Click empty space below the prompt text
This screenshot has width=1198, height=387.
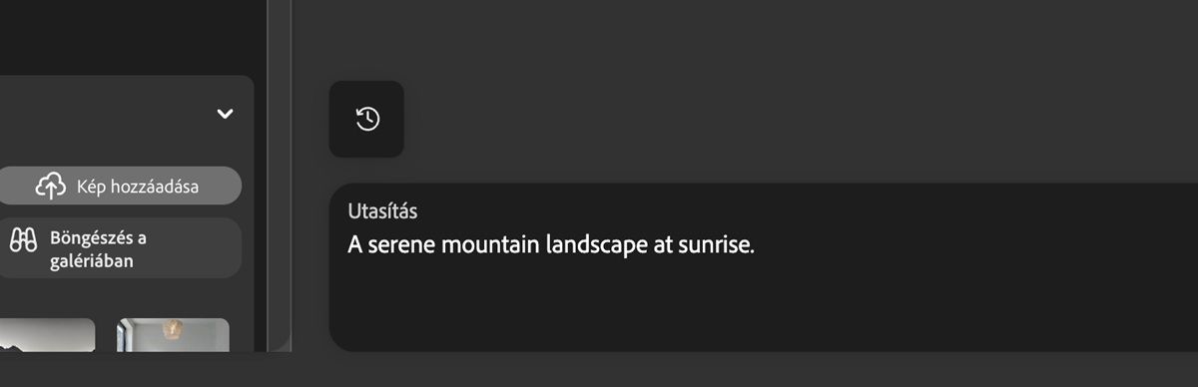[x=764, y=307]
